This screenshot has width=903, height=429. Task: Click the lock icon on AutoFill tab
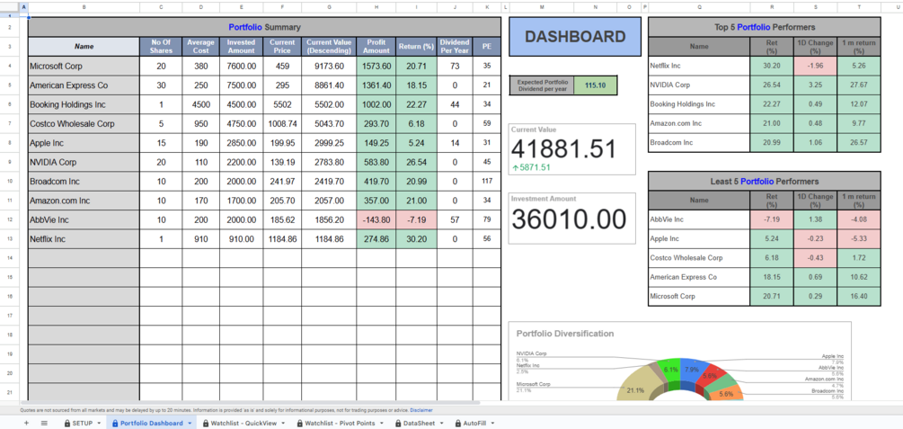[458, 424]
